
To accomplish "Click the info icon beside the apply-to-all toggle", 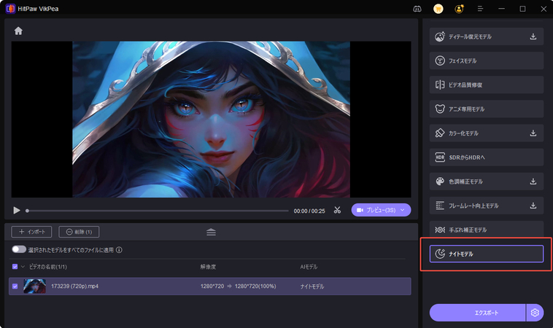I will 119,249.
